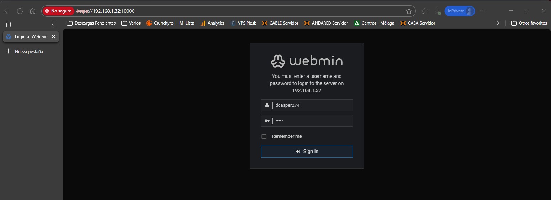Screen dimensions: 551x200
Task: Click the InPrivate profile badge
Action: (x=460, y=11)
